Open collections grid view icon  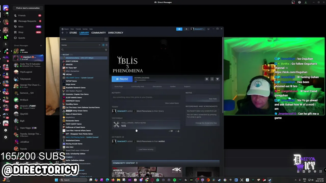(106, 39)
